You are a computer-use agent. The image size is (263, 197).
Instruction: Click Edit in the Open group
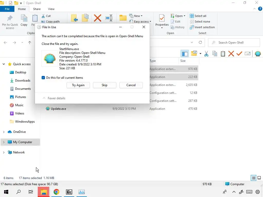pos(176,22)
